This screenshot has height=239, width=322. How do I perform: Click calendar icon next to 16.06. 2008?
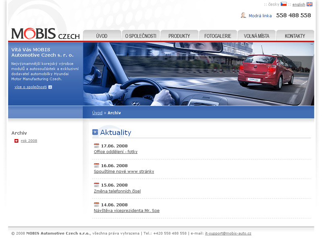tap(97, 165)
